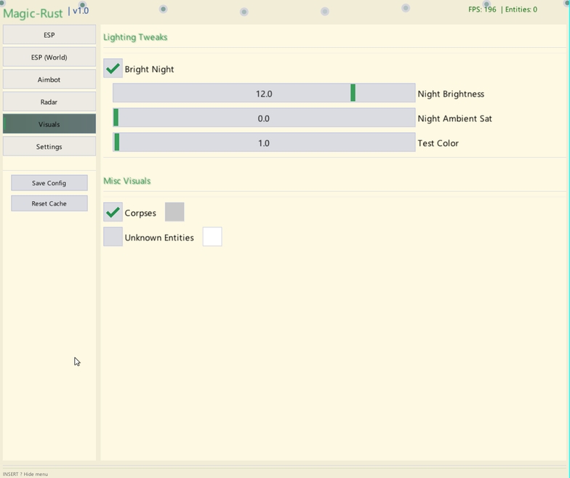The height and width of the screenshot is (478, 570).
Task: Click the Test Color slider bar
Action: pos(264,143)
